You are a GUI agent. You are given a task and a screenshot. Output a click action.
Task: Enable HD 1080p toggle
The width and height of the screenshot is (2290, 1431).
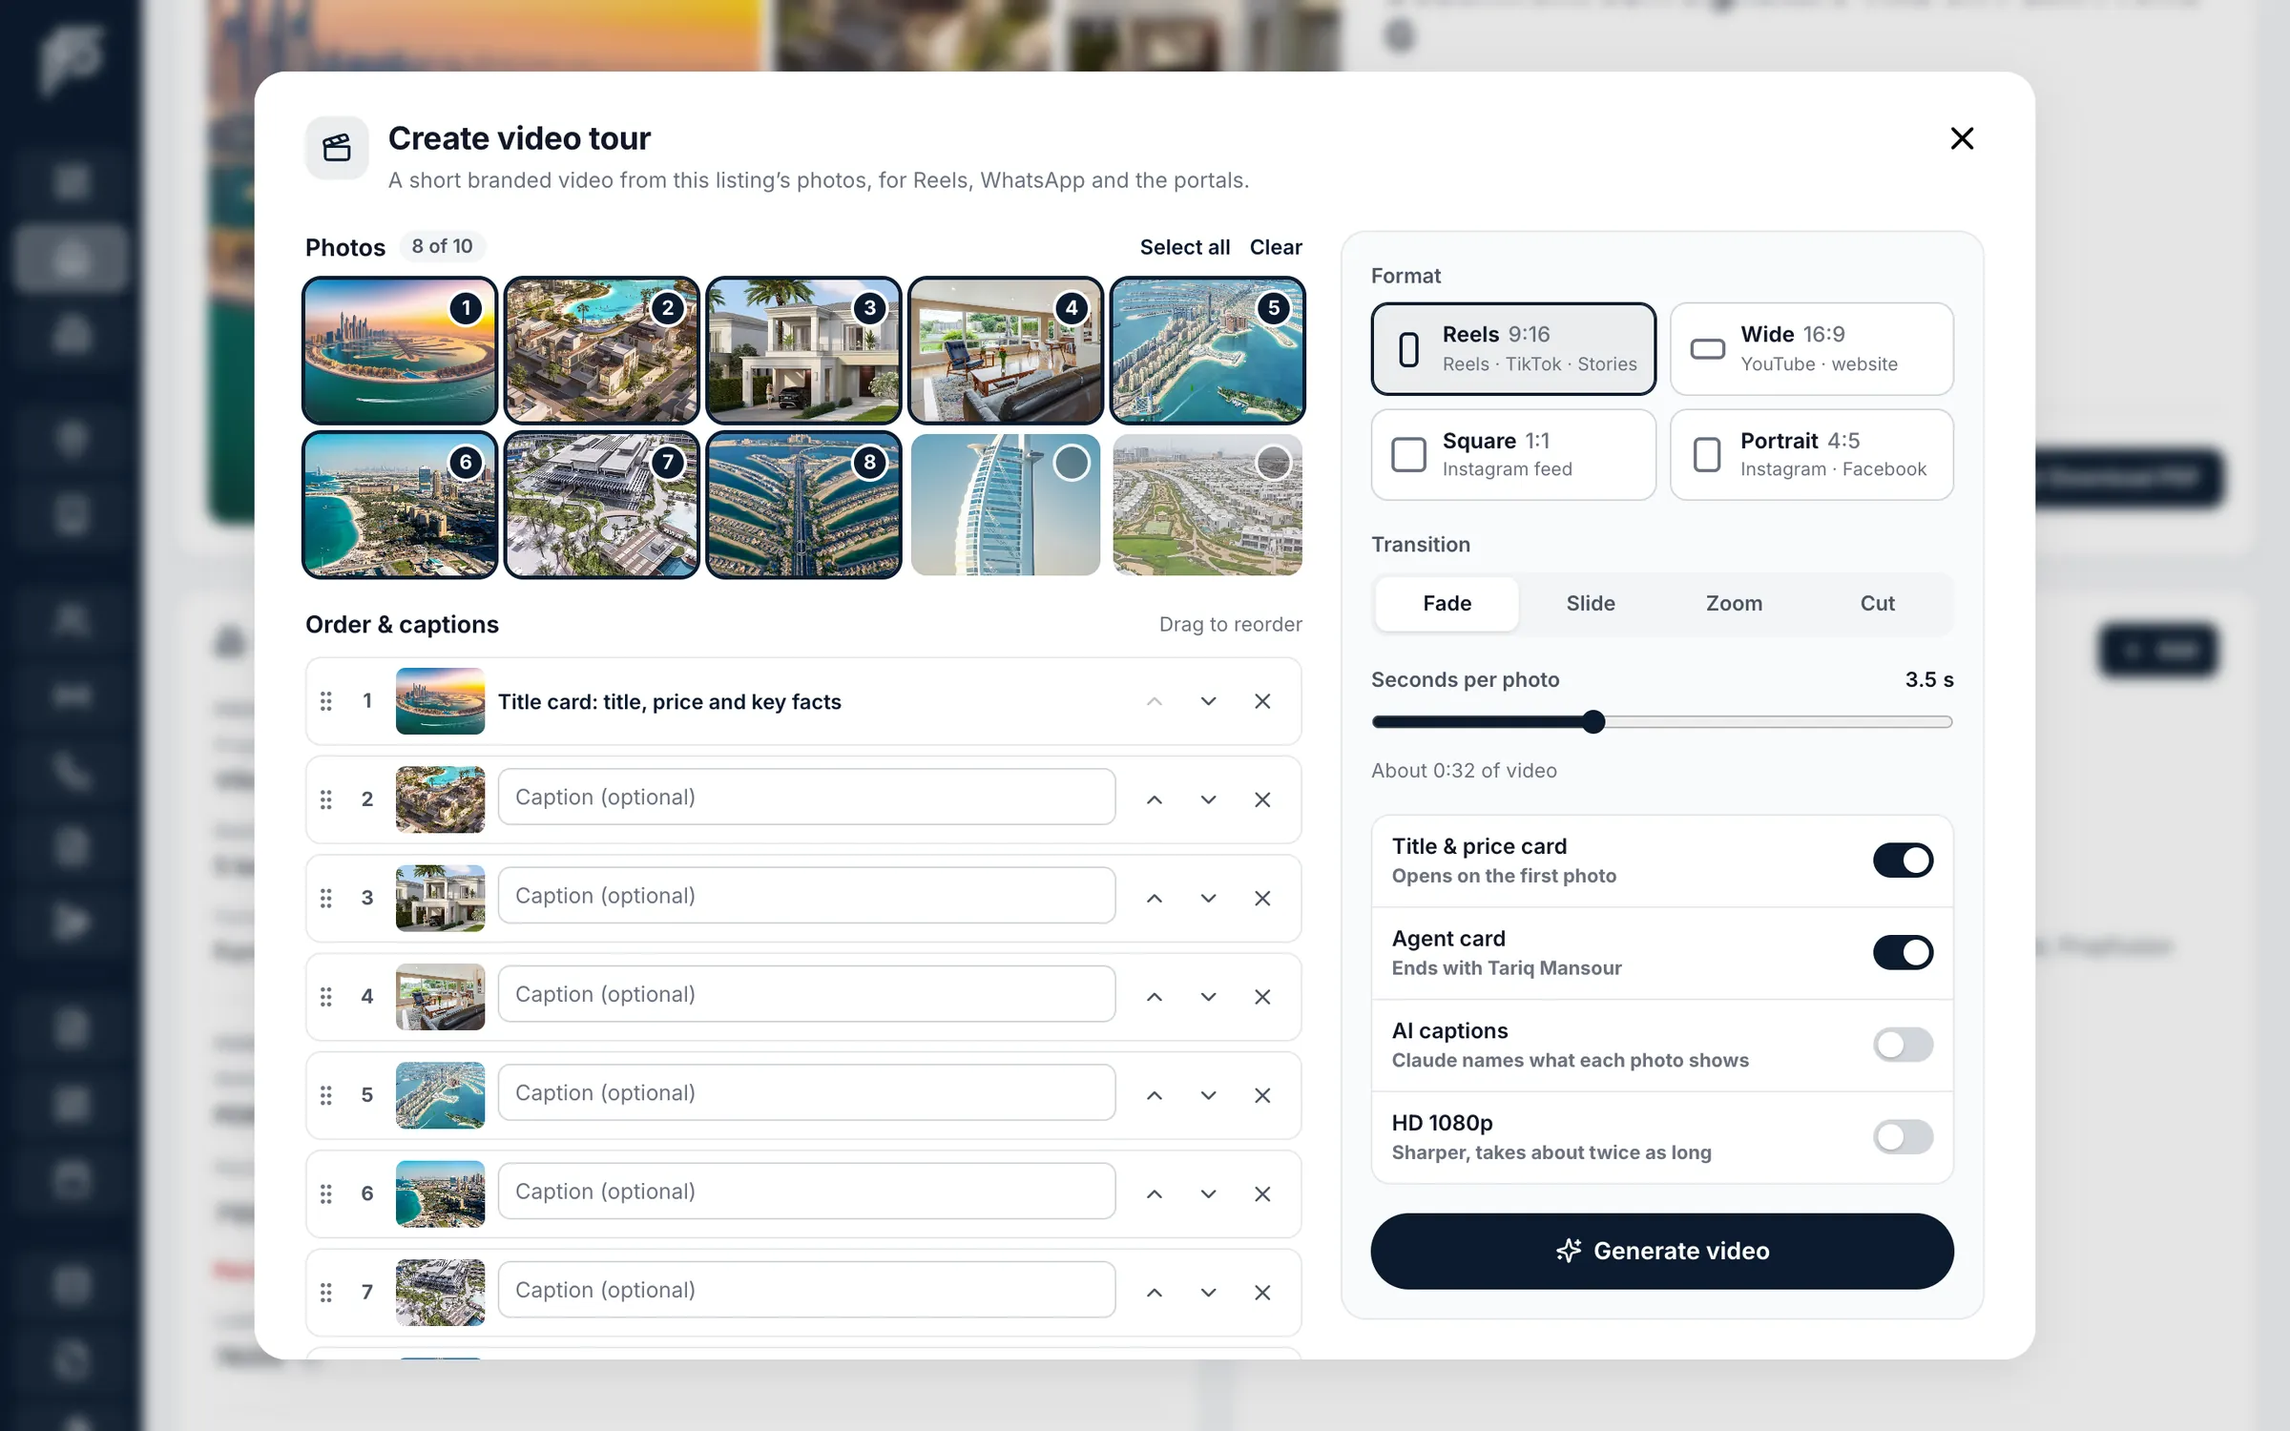pyautogui.click(x=1903, y=1136)
